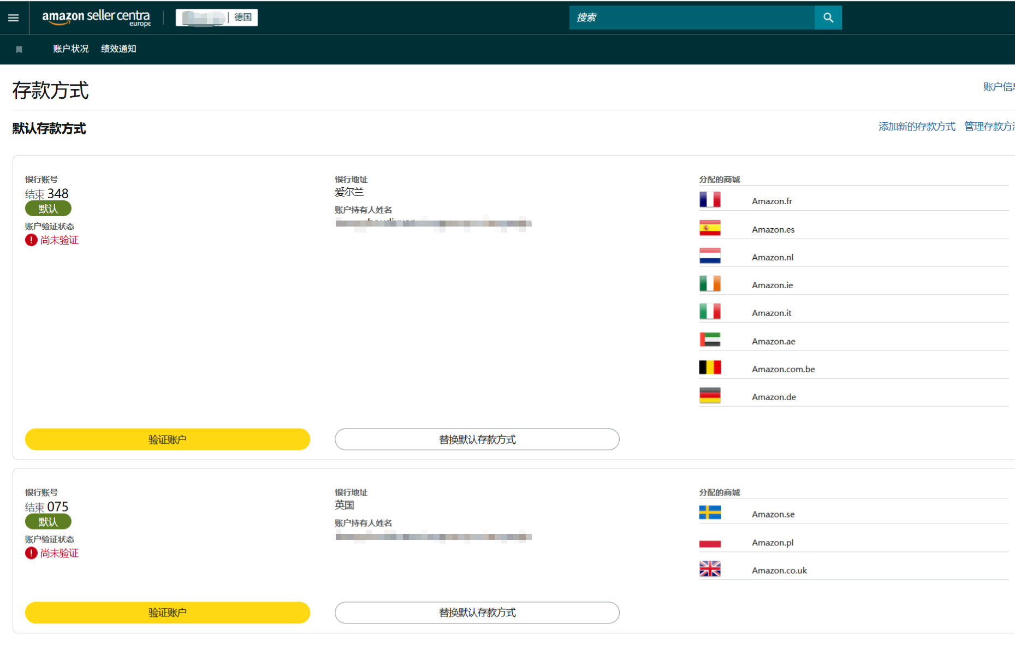Click inside the 搜索 search field

coord(691,18)
